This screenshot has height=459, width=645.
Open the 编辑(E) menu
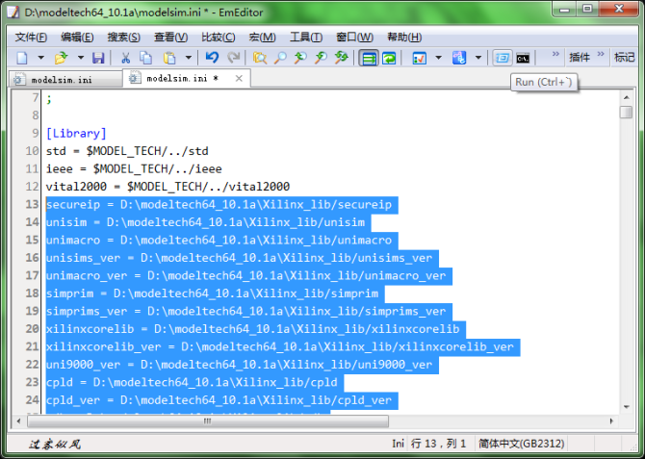click(77, 38)
